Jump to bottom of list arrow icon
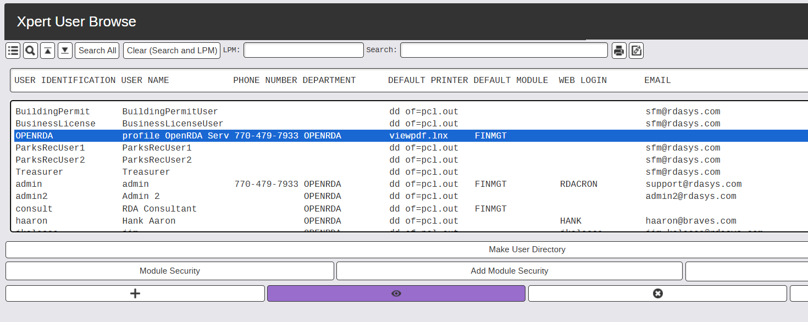Image resolution: width=808 pixels, height=322 pixels. 65,51
